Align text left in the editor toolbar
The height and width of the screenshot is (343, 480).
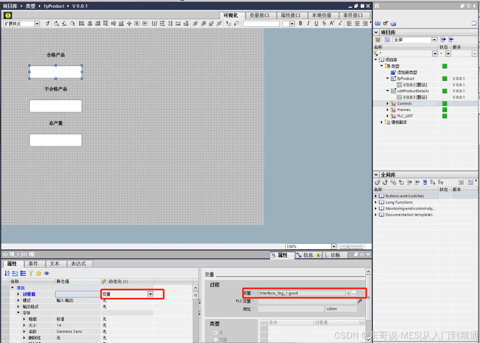349,24
